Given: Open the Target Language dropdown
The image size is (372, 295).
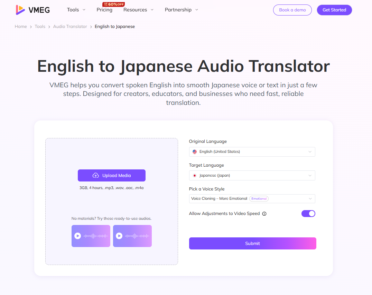Looking at the screenshot, I should coord(252,175).
